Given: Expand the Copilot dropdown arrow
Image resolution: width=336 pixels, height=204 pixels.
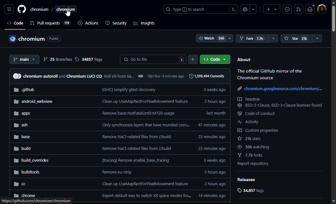Looking at the screenshot, I should pyautogui.click(x=253, y=9).
